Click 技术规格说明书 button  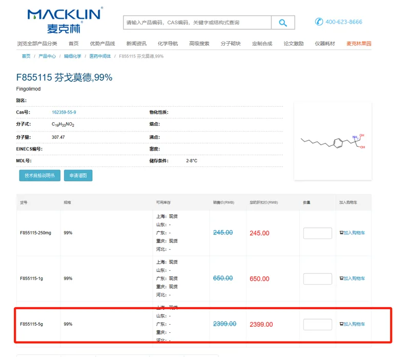point(40,175)
